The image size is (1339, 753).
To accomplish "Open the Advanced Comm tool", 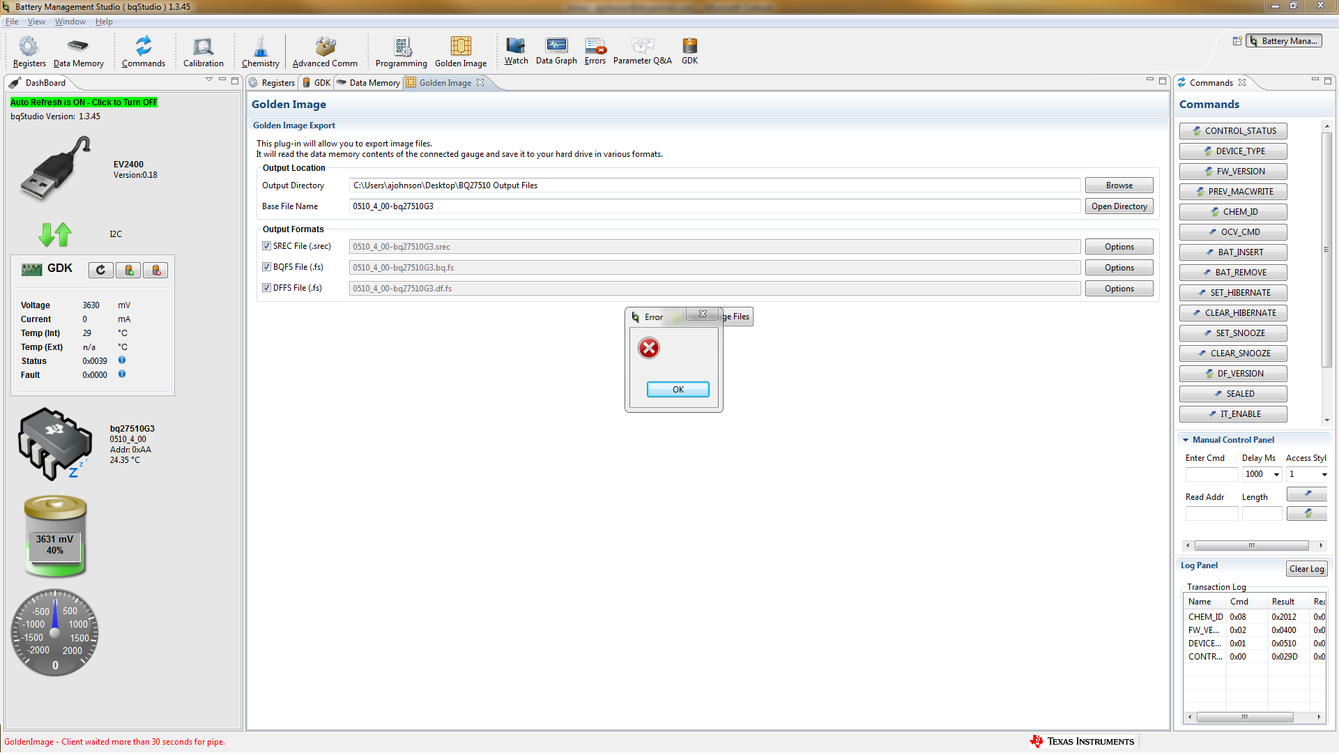I will click(x=325, y=52).
